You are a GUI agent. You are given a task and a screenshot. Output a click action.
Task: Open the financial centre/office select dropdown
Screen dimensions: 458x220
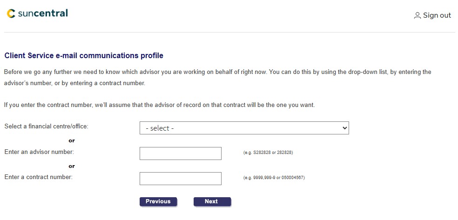[244, 128]
